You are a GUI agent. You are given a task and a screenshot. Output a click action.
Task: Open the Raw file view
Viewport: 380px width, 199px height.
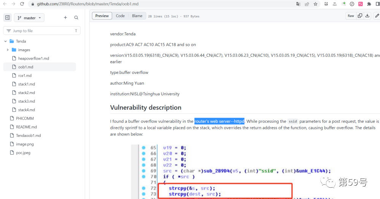(x=351, y=16)
